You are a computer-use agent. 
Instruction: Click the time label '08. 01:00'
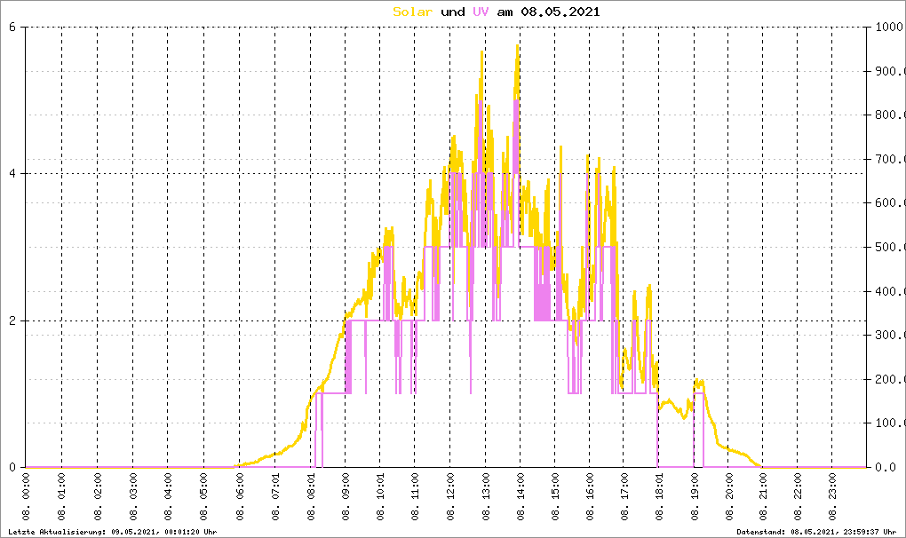62,496
